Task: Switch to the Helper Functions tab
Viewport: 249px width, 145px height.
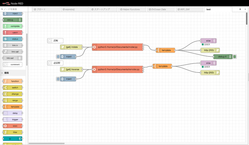Action: [x=132, y=9]
